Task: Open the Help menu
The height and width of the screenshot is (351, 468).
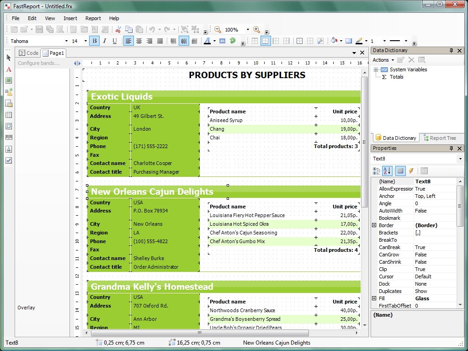Action: [114, 18]
